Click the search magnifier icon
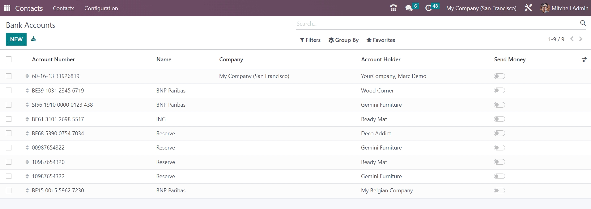 tap(583, 23)
